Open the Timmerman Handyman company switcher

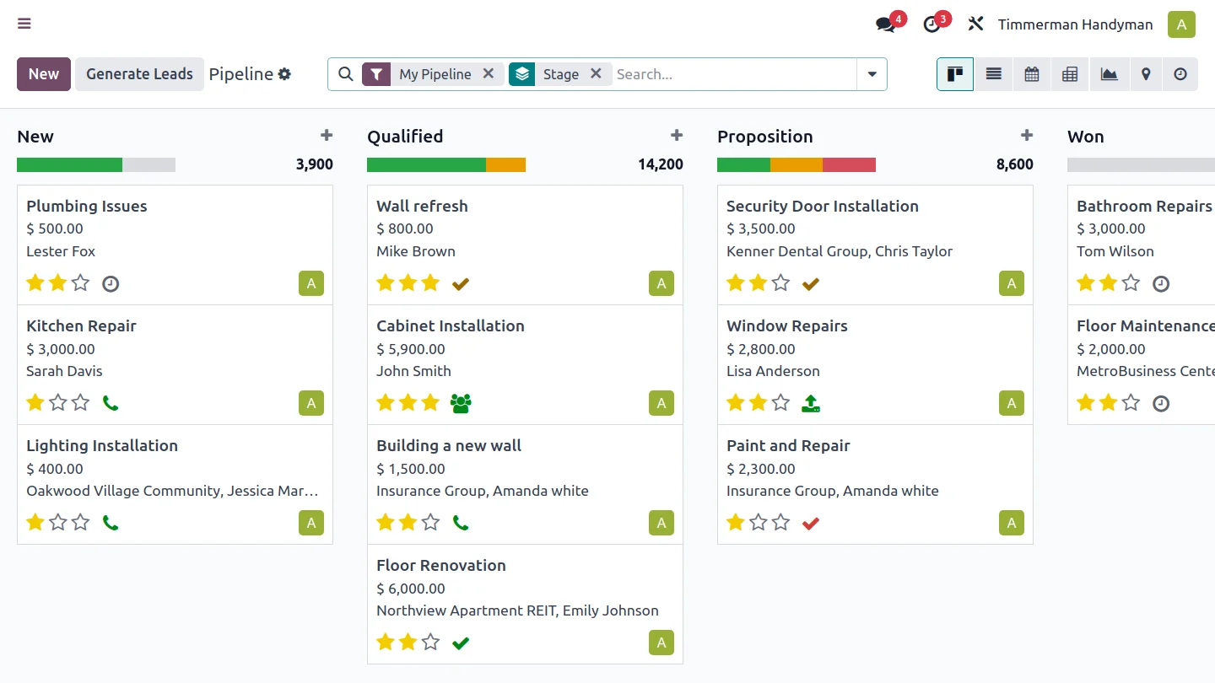click(x=1075, y=24)
